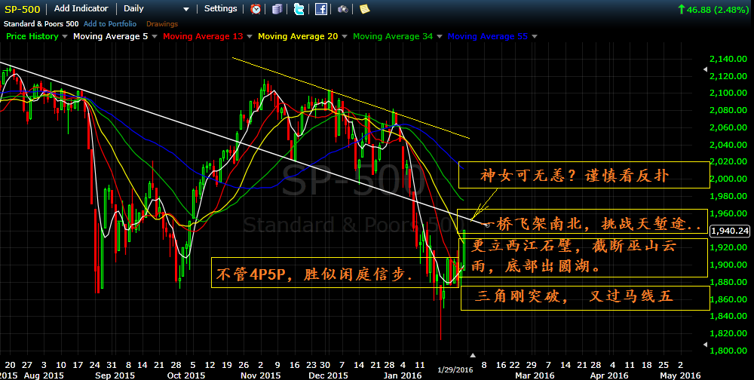Click the Sep 2015 axis label

click(115, 375)
